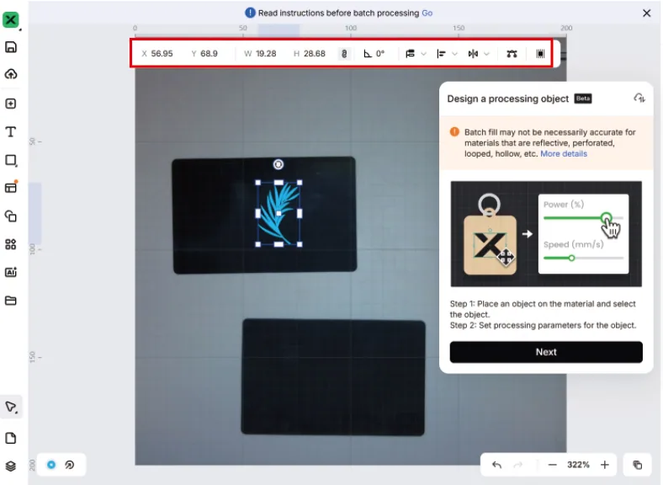Click the barcode-style icon at toolbar end

click(540, 54)
